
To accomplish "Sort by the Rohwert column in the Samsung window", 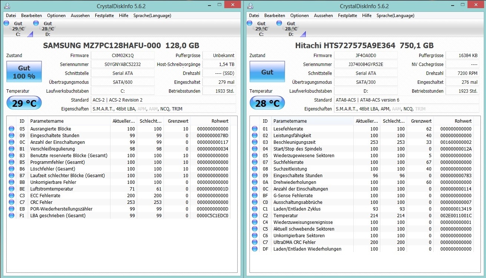I will [210, 121].
